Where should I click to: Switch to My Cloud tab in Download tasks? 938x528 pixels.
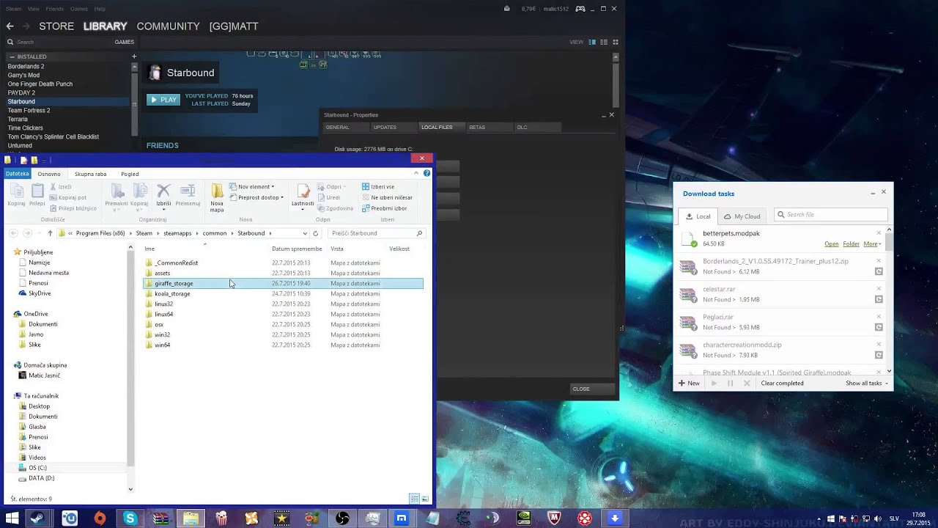[x=742, y=216]
